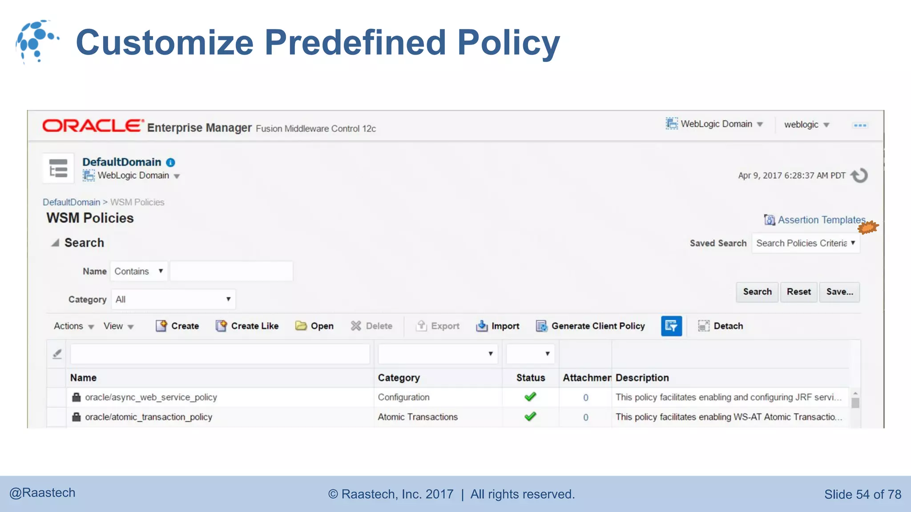Open the navigation tree icon beside DefaultDomain
This screenshot has height=512, width=911.
coord(58,168)
